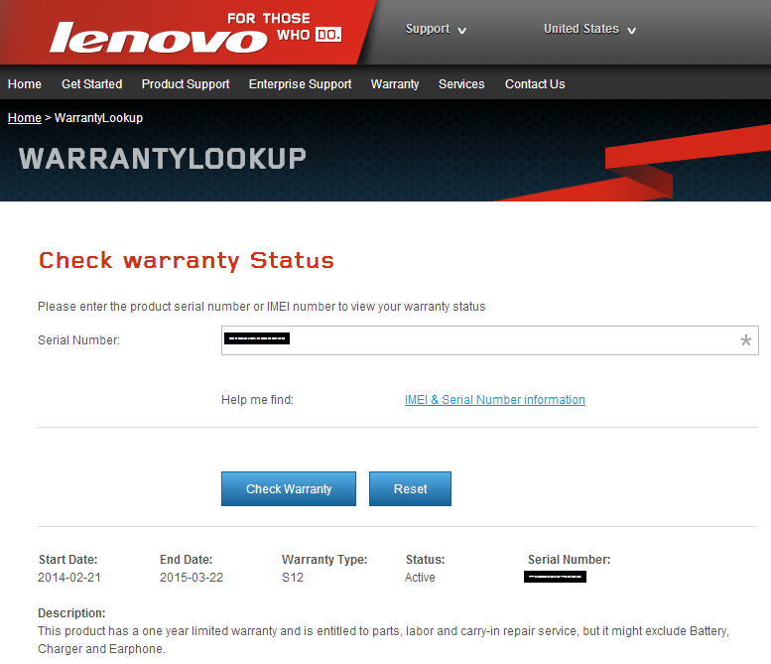Image resolution: width=771 pixels, height=664 pixels.
Task: Click the Check Warranty button
Action: [x=289, y=489]
